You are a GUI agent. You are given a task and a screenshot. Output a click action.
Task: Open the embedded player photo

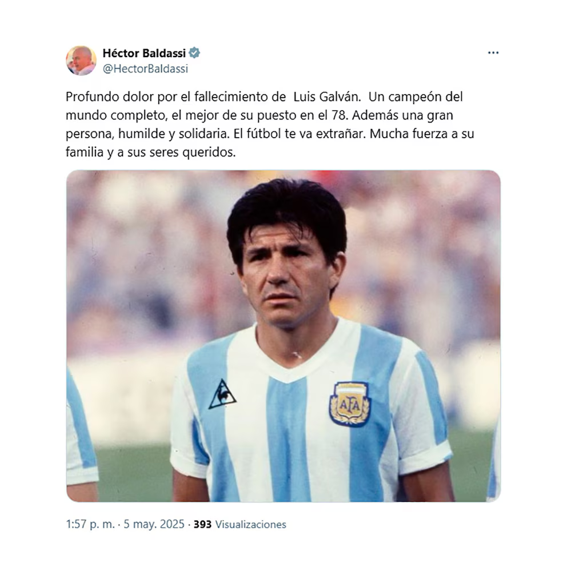(283, 336)
